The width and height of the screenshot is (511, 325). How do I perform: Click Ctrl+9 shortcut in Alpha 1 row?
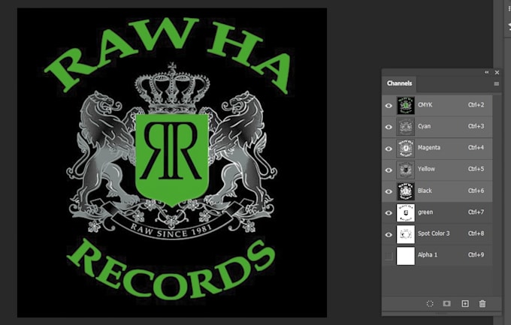pyautogui.click(x=476, y=254)
